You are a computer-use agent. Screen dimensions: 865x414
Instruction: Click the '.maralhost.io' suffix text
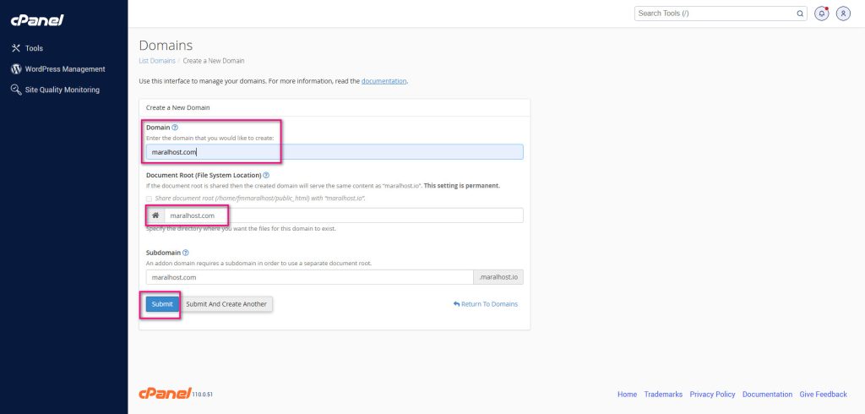click(498, 277)
